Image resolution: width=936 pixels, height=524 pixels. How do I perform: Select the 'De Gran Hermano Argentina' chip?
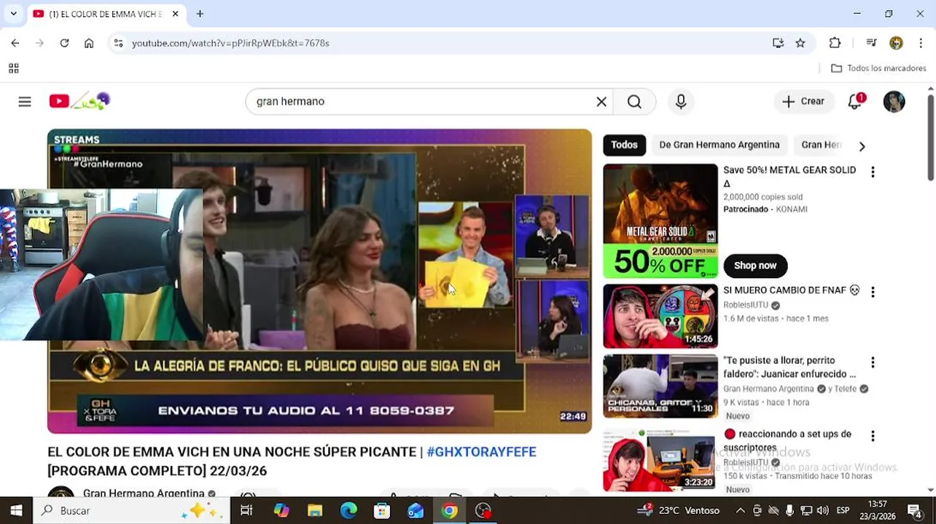click(x=719, y=145)
